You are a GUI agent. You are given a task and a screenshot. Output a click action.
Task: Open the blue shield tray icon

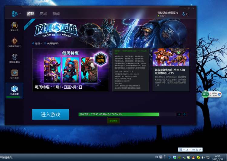click(x=174, y=158)
